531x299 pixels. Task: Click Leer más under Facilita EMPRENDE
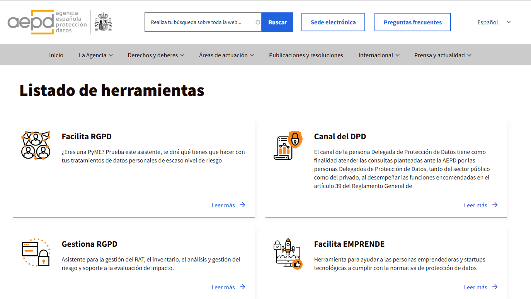point(475,287)
